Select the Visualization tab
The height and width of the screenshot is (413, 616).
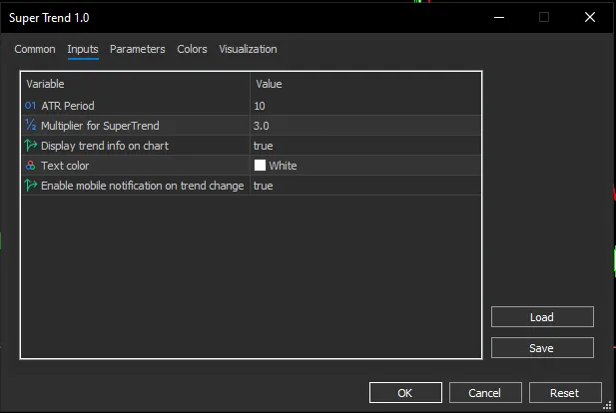(x=248, y=49)
